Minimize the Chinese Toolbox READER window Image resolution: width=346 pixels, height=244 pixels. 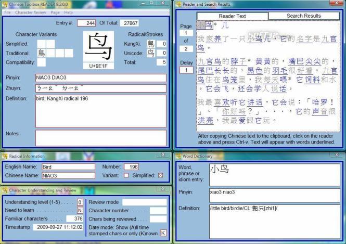144,3
